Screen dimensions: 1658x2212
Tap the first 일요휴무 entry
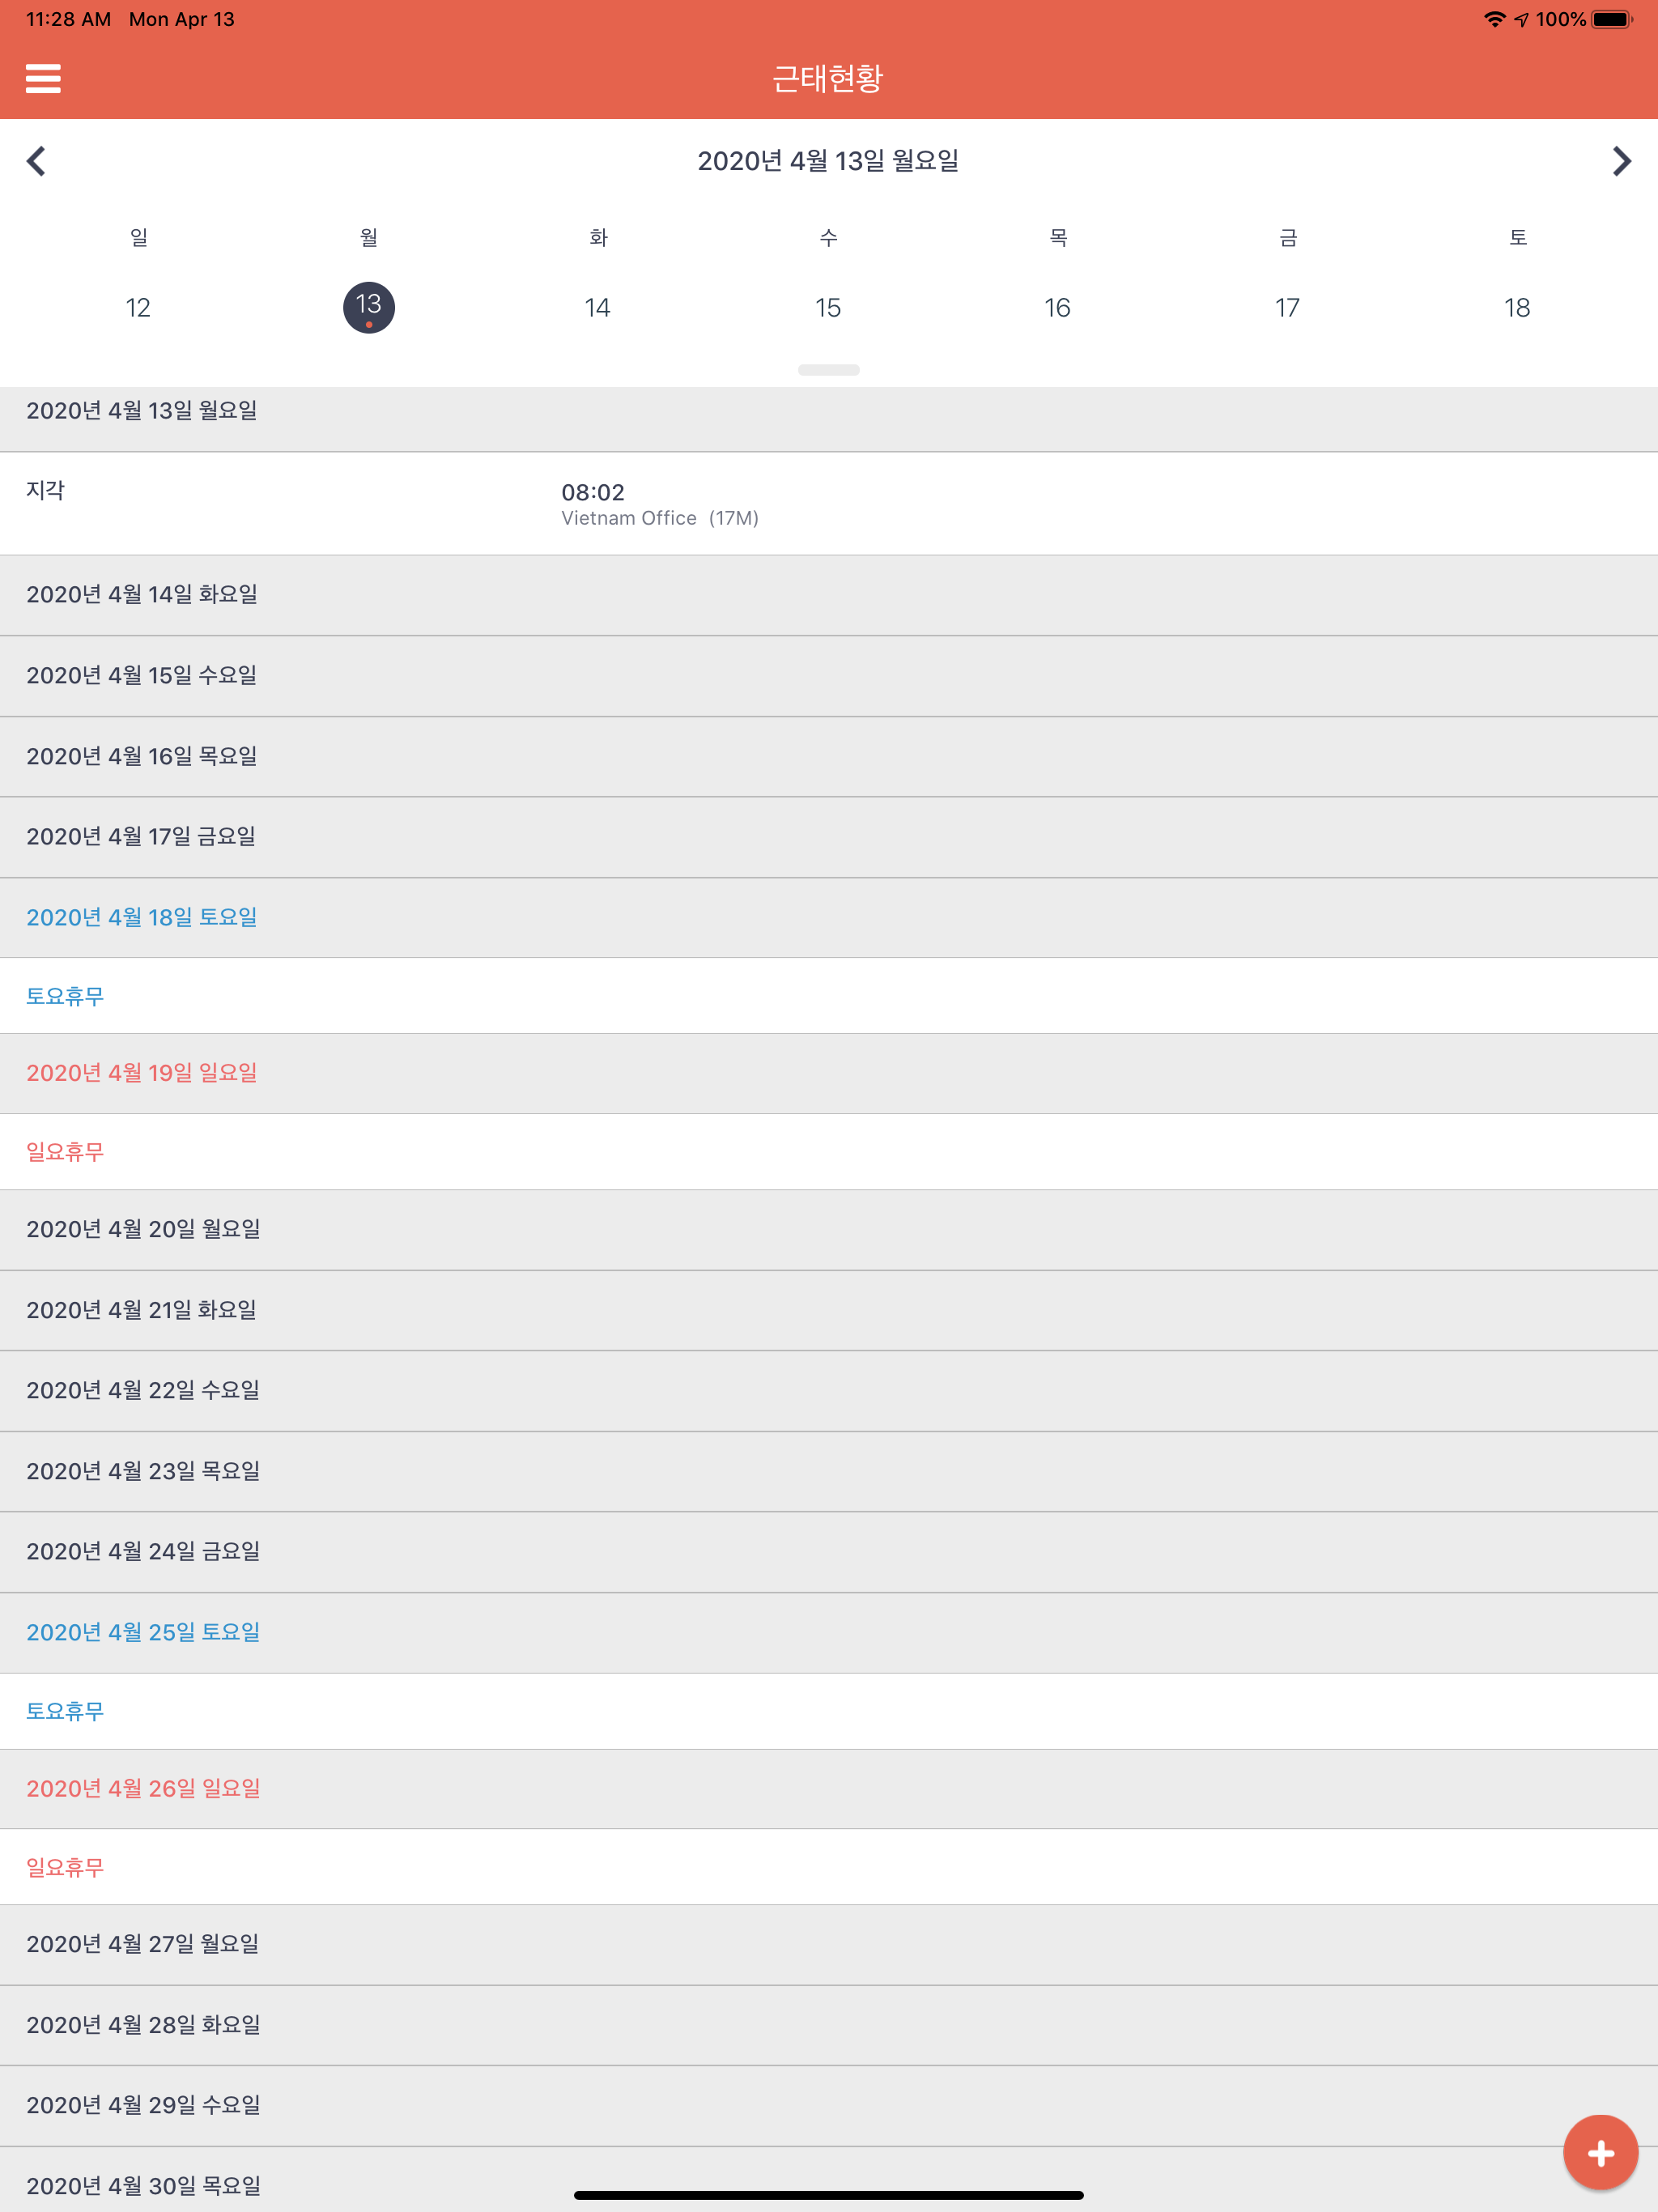click(65, 1152)
